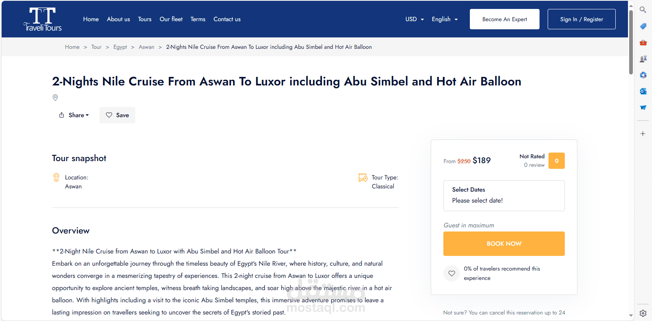The height and width of the screenshot is (321, 652).
Task: Go to Our fleet menu item
Action: 171,19
